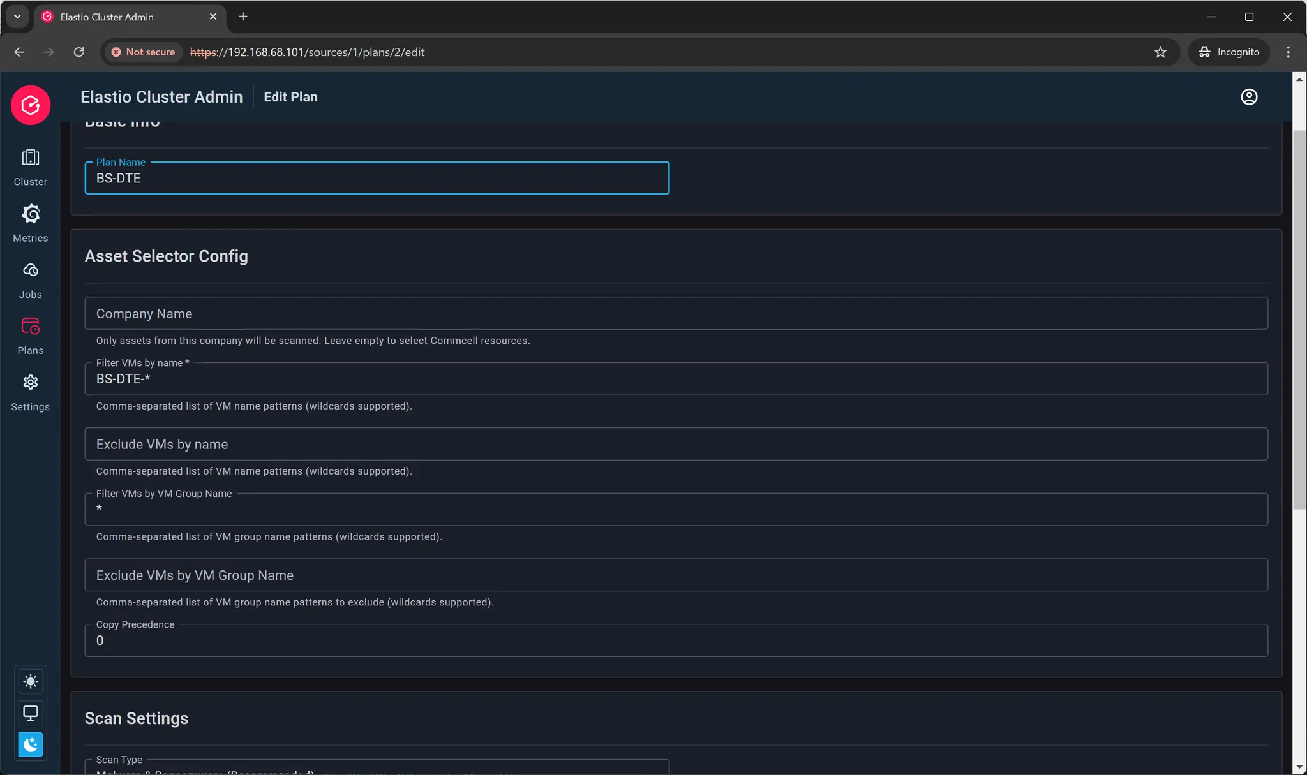This screenshot has width=1307, height=775.
Task: Open the user account menu
Action: click(1249, 97)
